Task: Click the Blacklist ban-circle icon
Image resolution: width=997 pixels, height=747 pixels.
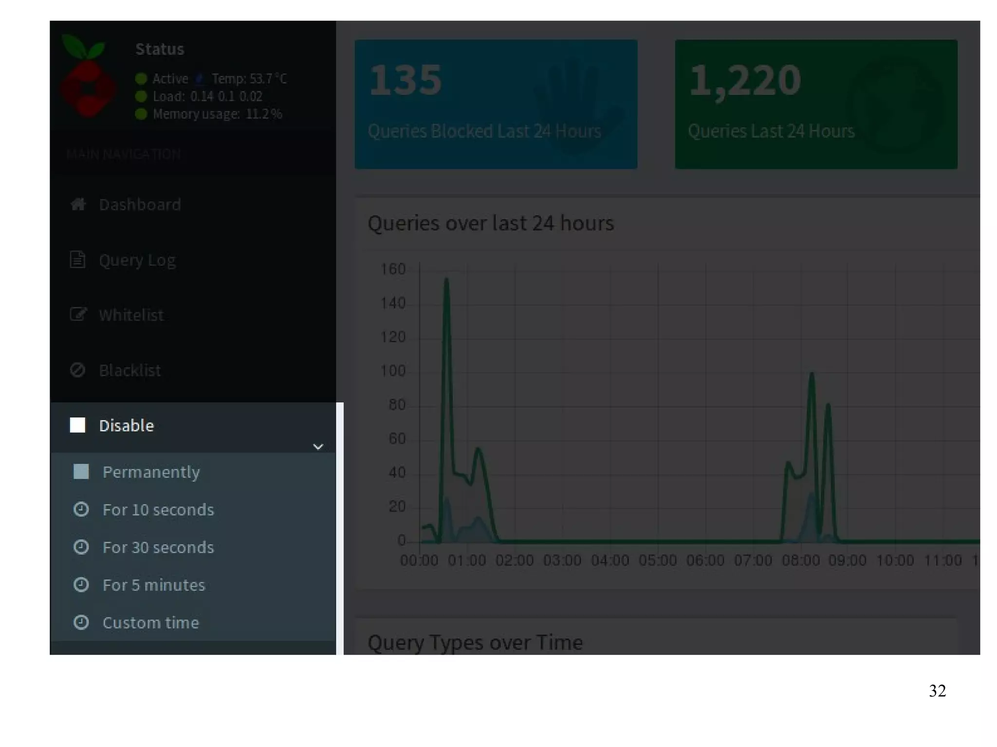Action: point(78,370)
